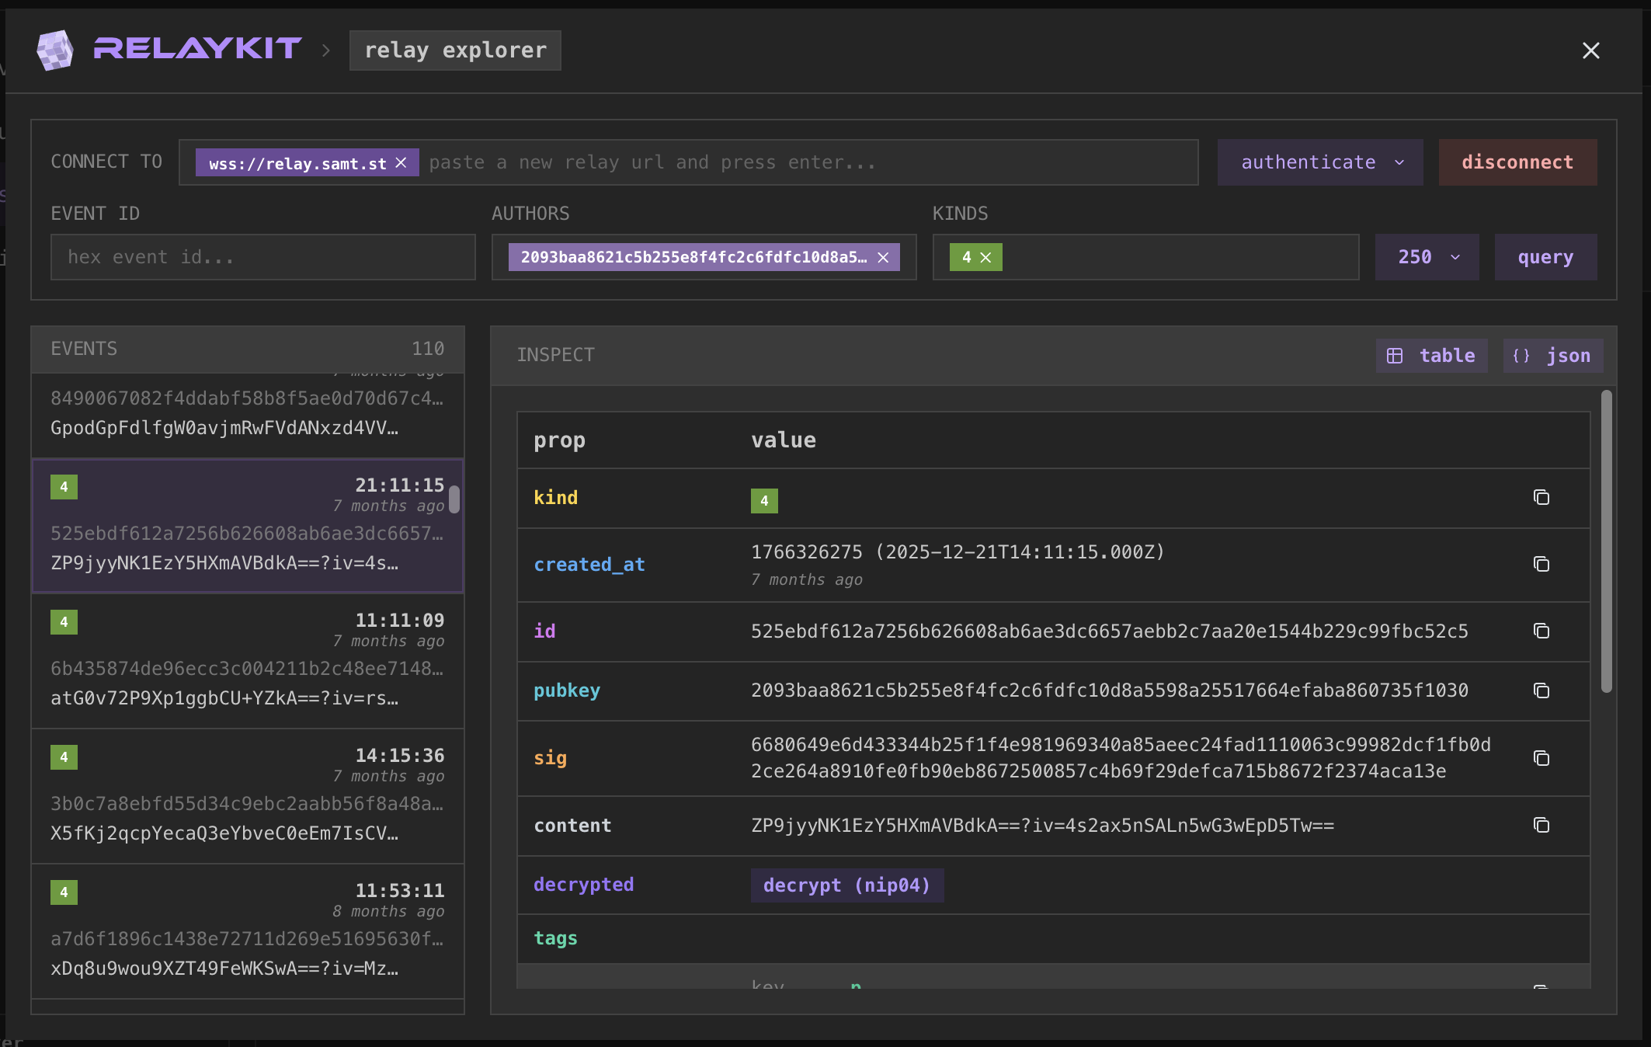This screenshot has width=1651, height=1047.
Task: Copy the event id value
Action: click(x=1542, y=631)
